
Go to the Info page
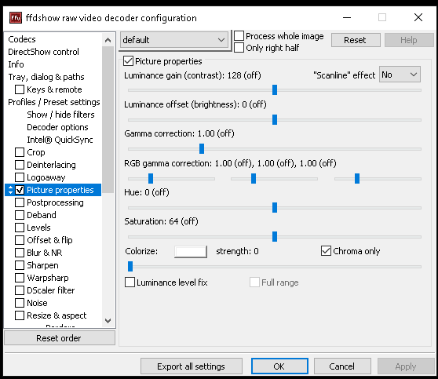(x=16, y=64)
